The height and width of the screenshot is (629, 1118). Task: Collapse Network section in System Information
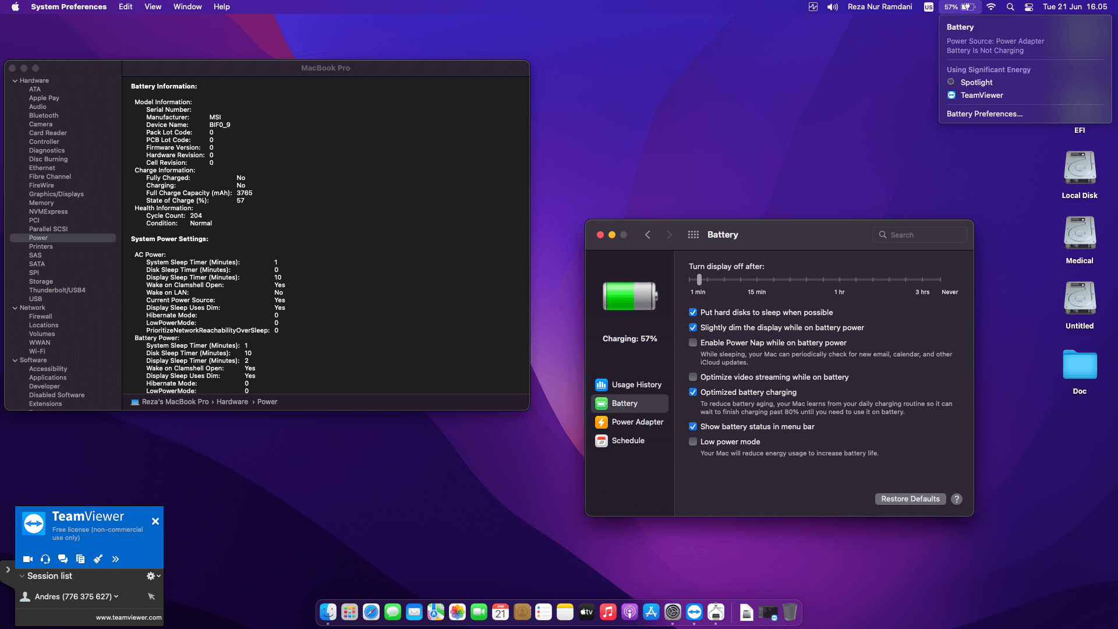pyautogui.click(x=15, y=308)
